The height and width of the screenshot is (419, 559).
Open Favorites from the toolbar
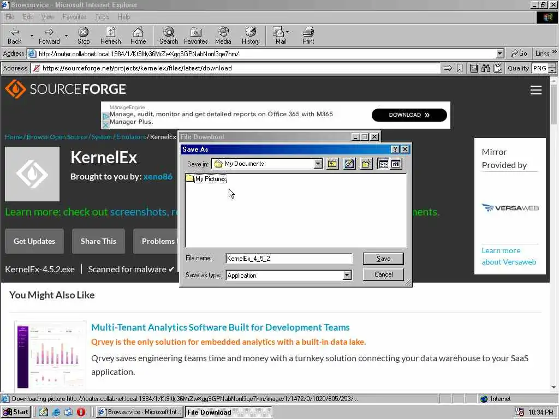(x=196, y=35)
